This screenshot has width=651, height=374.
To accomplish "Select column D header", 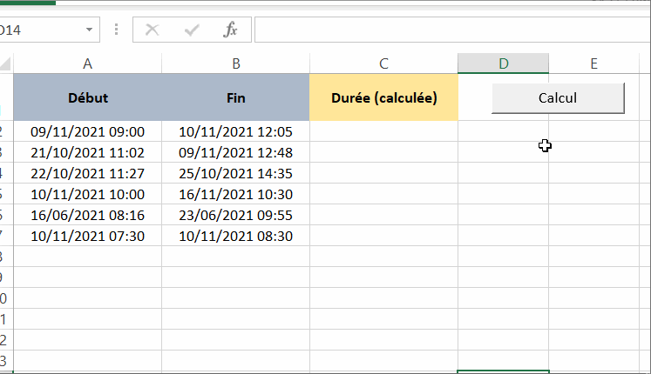I will pyautogui.click(x=503, y=63).
